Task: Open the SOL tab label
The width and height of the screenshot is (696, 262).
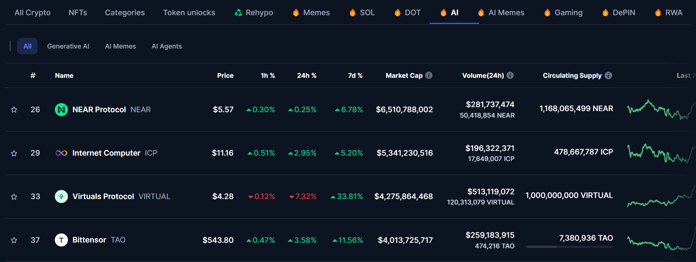Action: point(367,13)
